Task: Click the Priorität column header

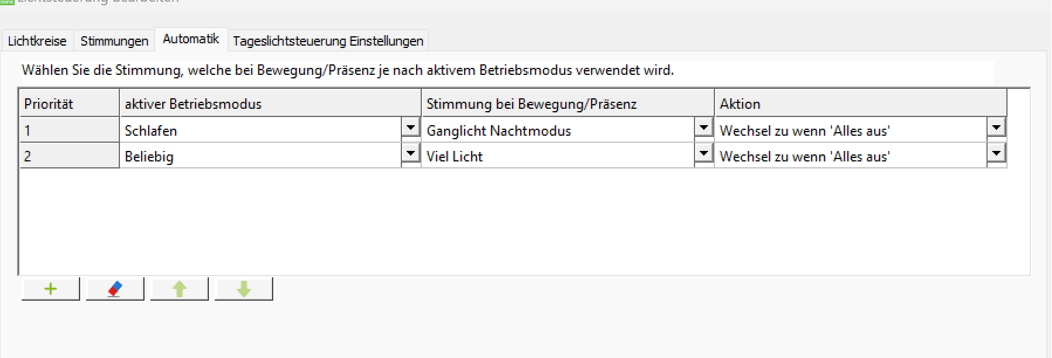Action: (x=69, y=104)
